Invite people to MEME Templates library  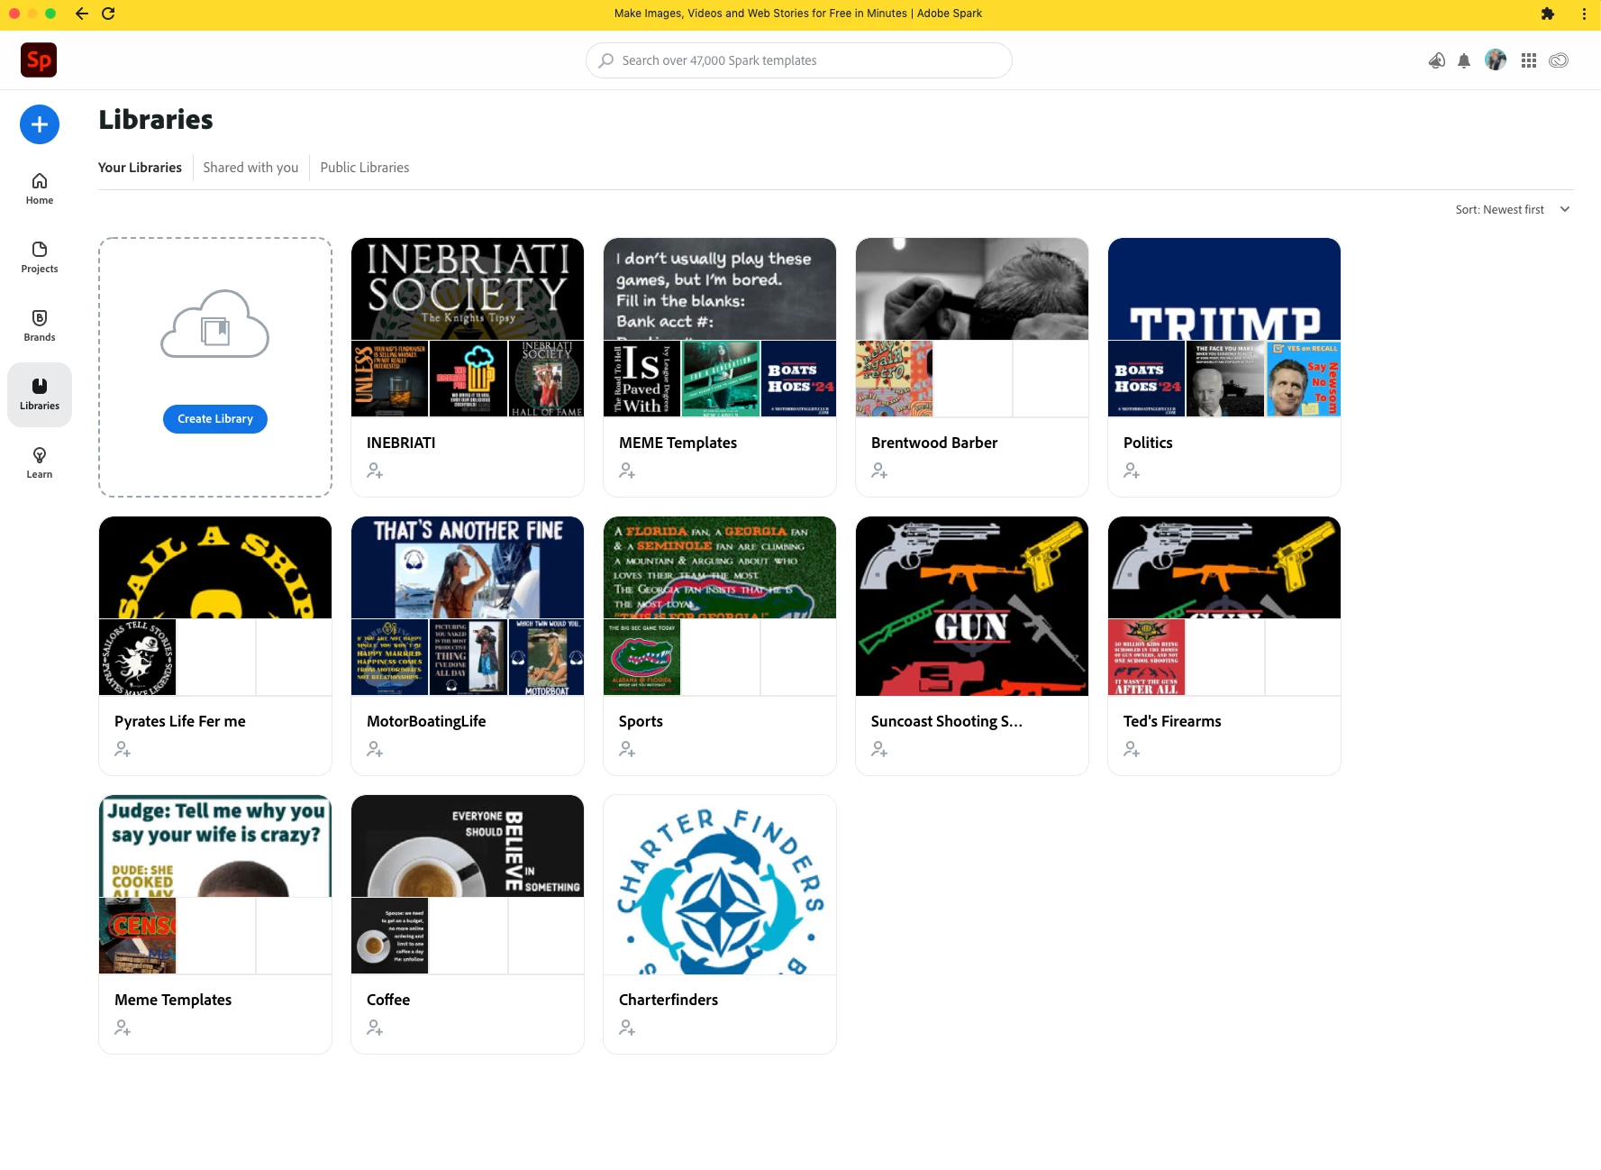(x=627, y=471)
